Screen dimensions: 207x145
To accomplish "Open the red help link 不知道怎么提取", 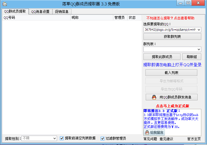I will (170, 18).
